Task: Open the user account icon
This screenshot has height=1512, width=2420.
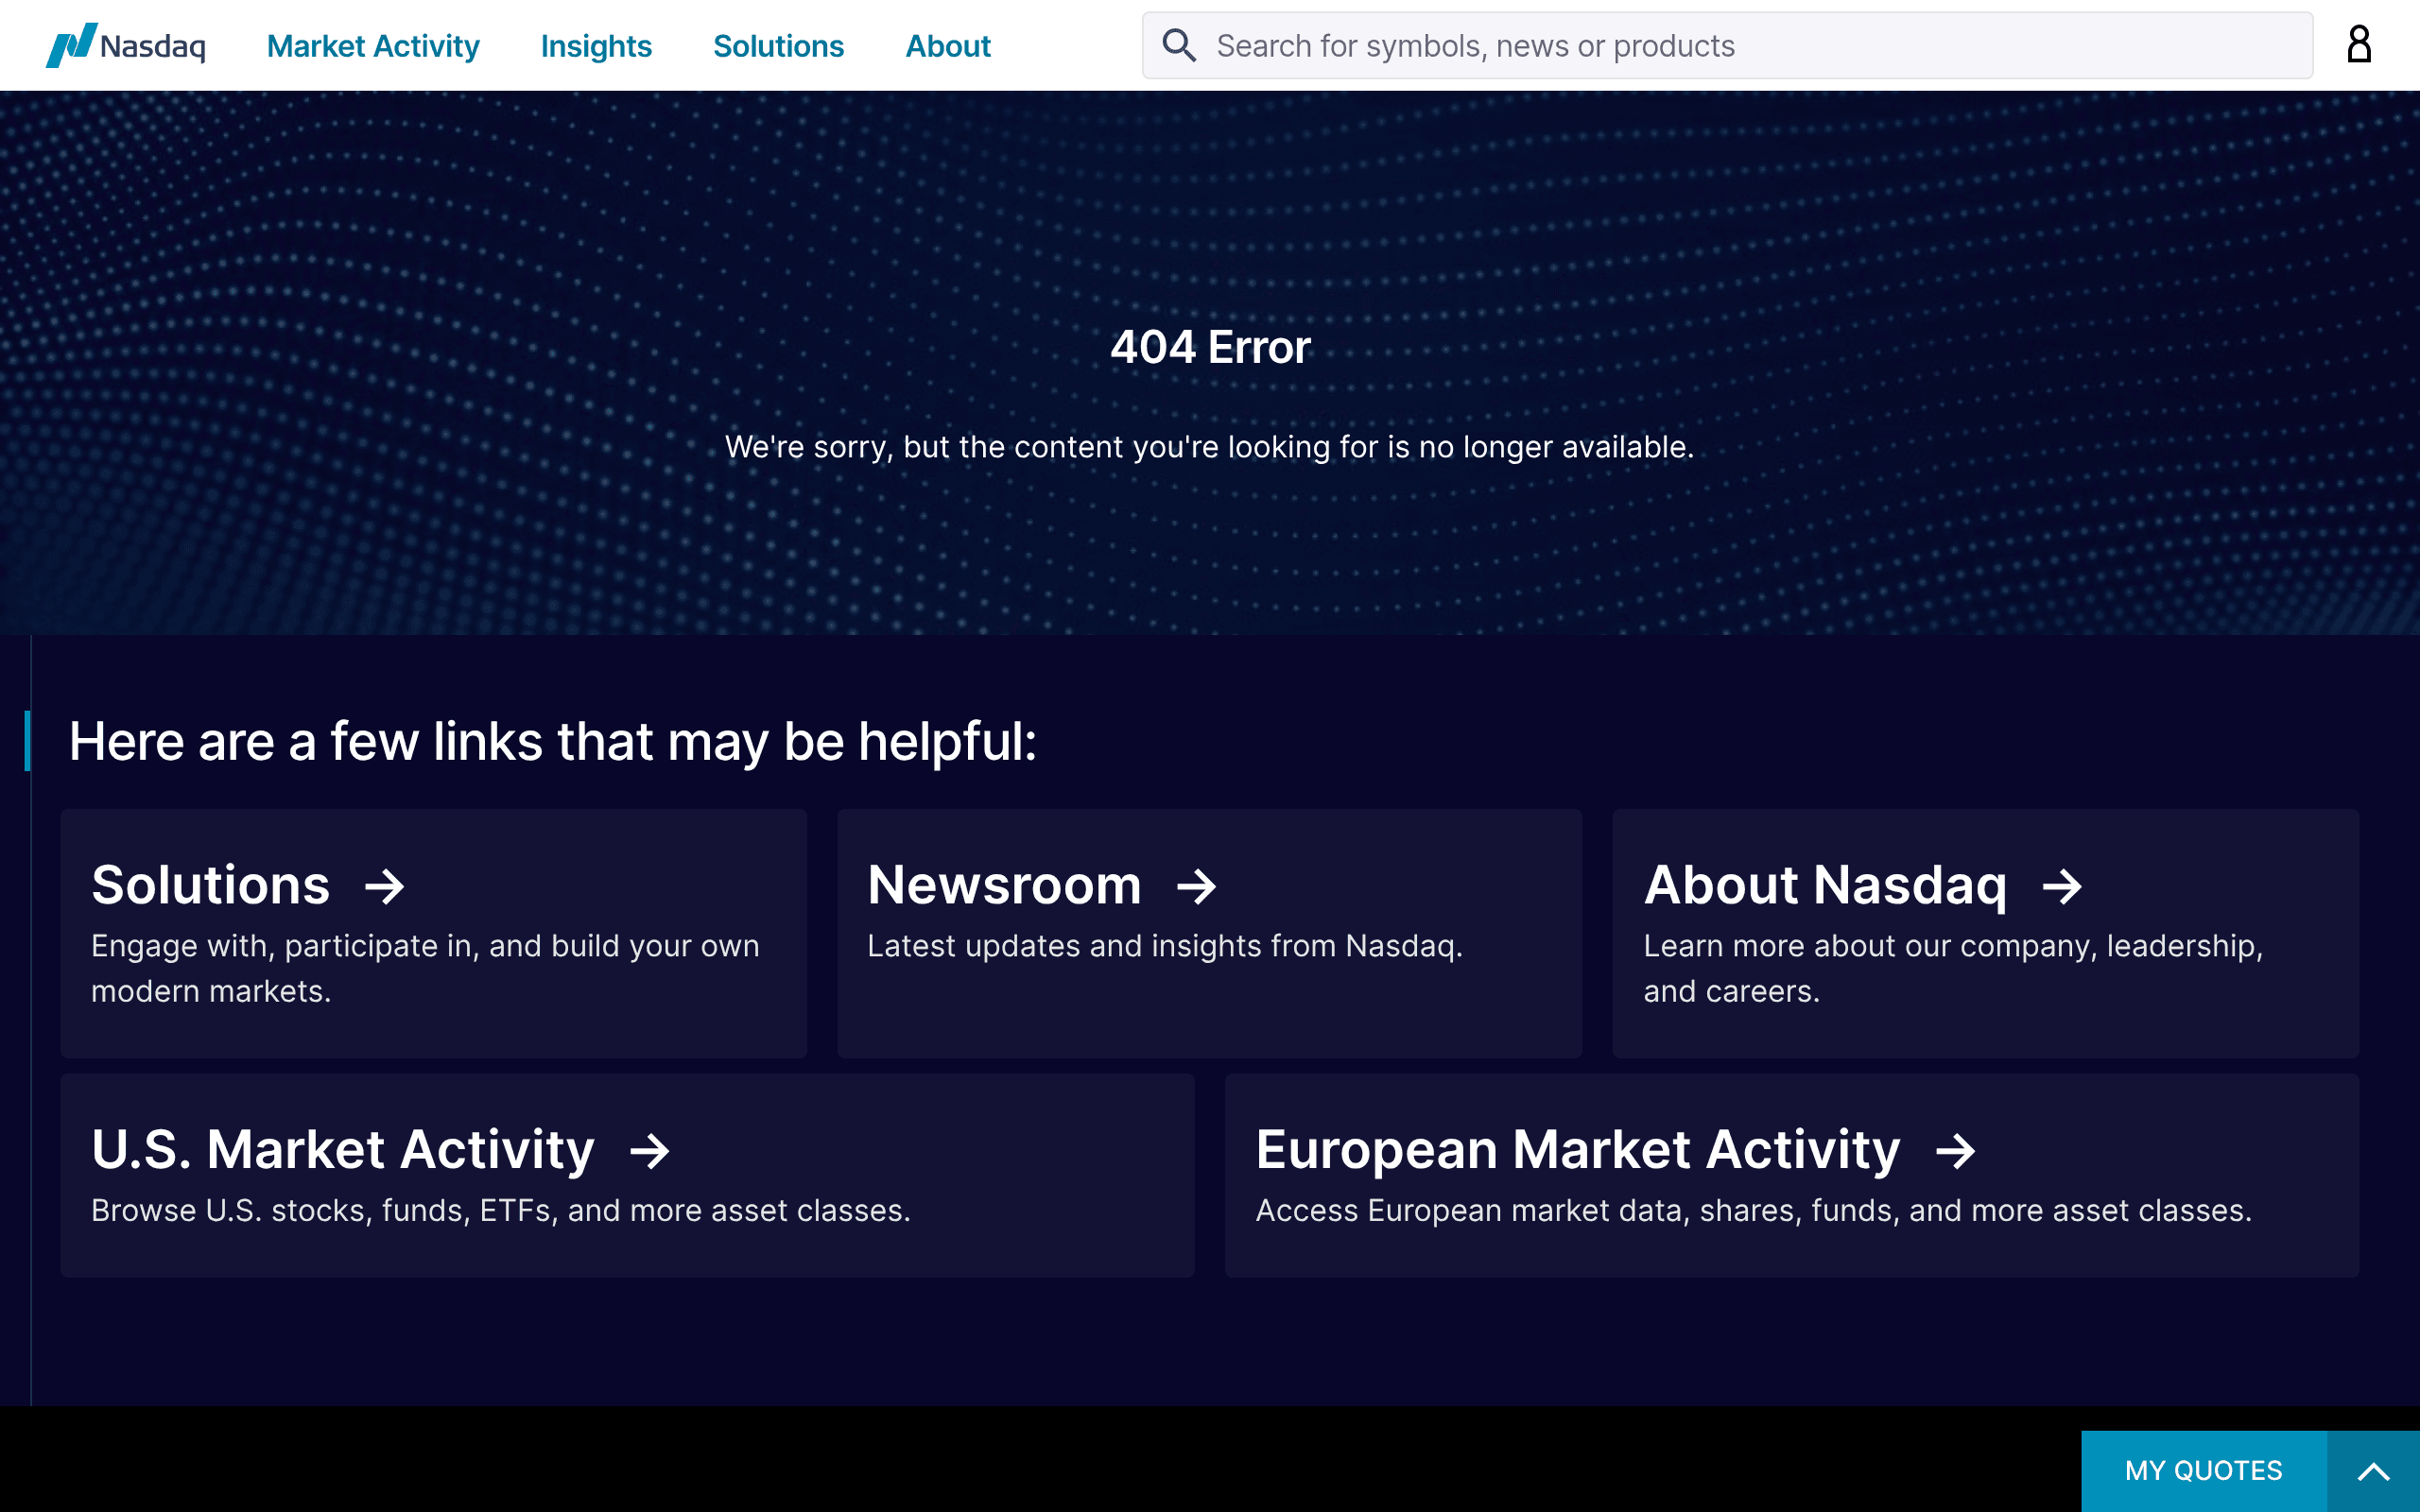Action: click(2359, 44)
